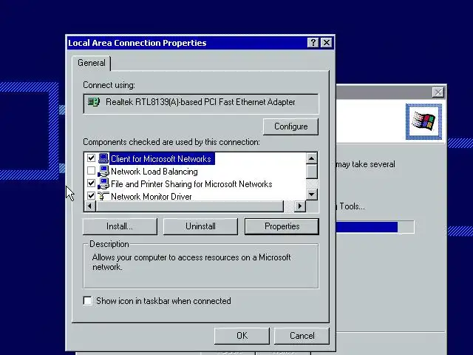Uncheck File and Printer Sharing checkbox
The height and width of the screenshot is (355, 473).
coord(91,183)
